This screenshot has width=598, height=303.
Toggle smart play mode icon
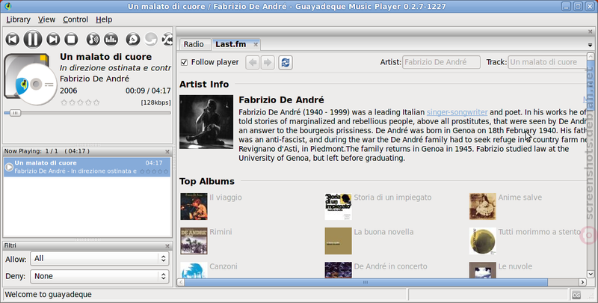click(133, 40)
